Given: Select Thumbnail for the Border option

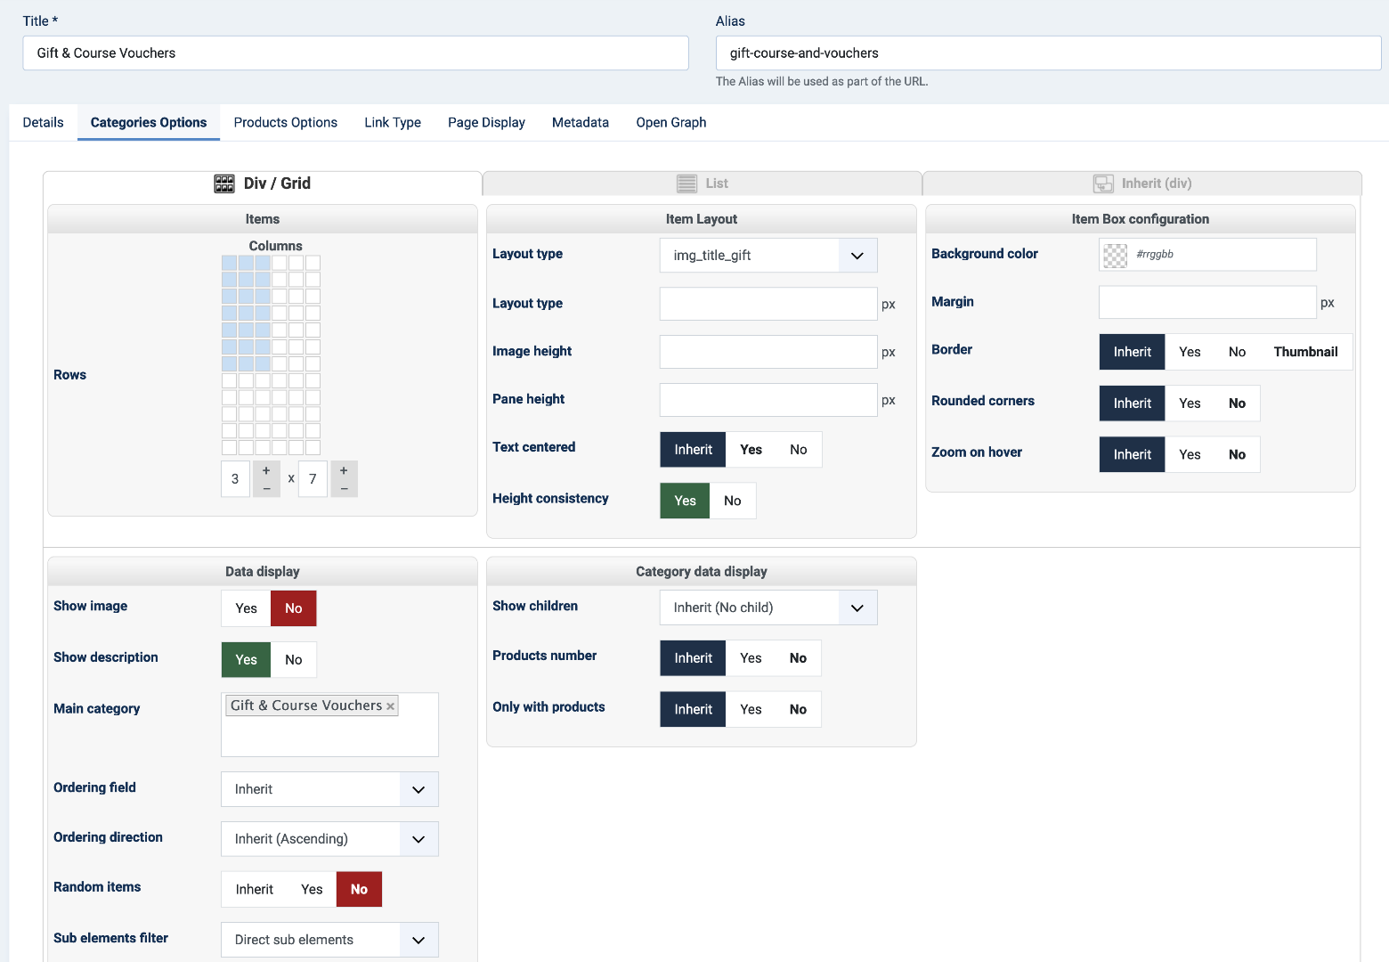Looking at the screenshot, I should tap(1304, 352).
